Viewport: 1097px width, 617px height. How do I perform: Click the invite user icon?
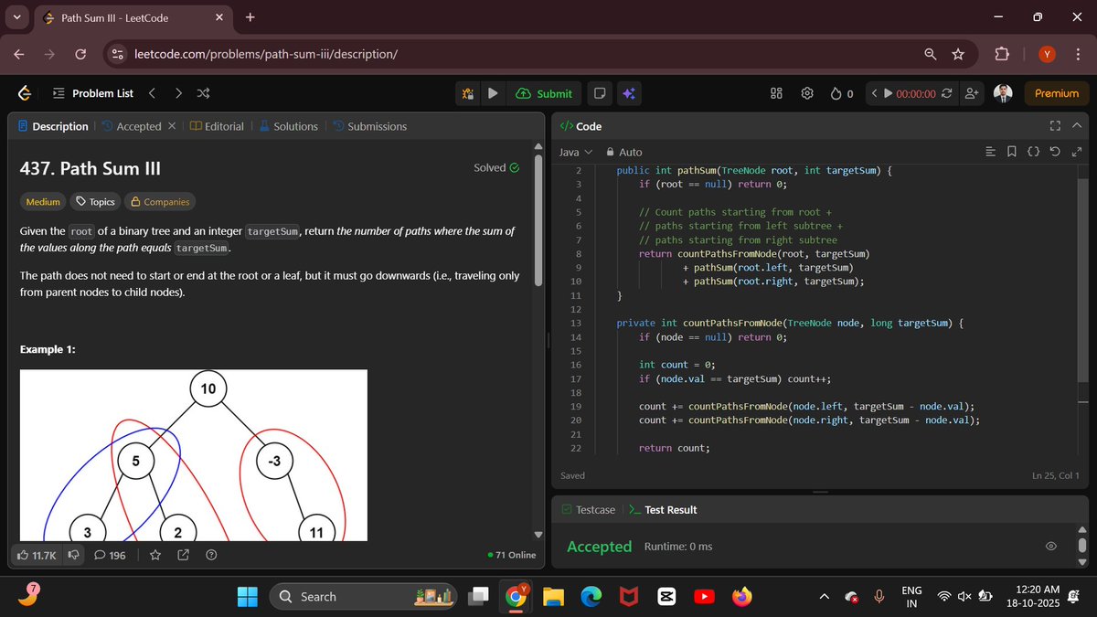pyautogui.click(x=971, y=93)
